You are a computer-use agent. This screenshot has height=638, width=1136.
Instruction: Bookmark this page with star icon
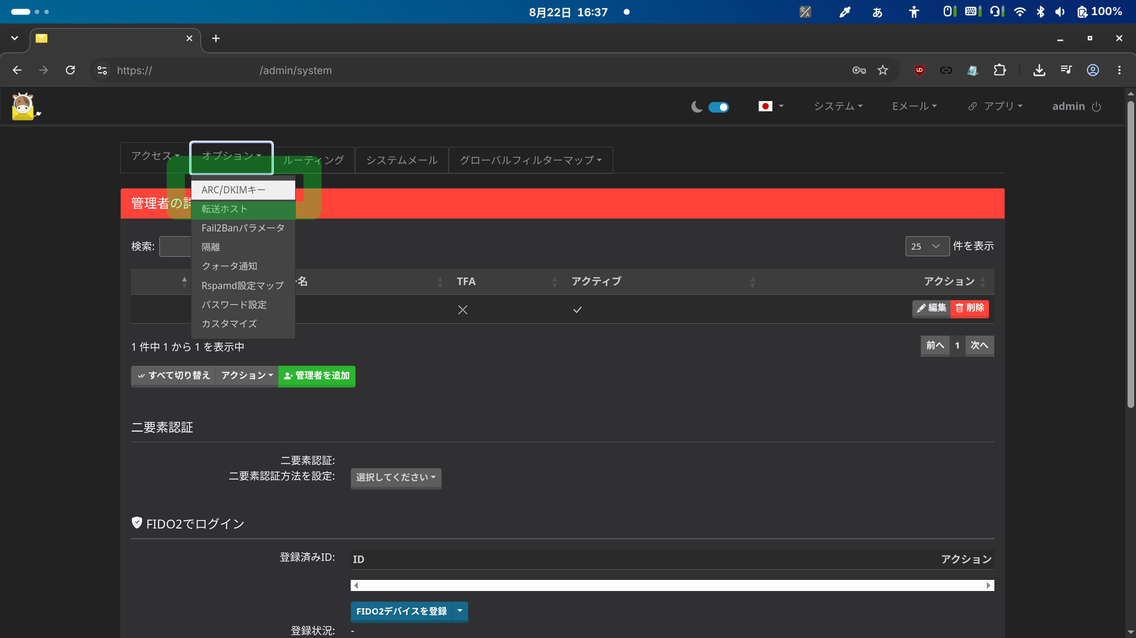(883, 70)
